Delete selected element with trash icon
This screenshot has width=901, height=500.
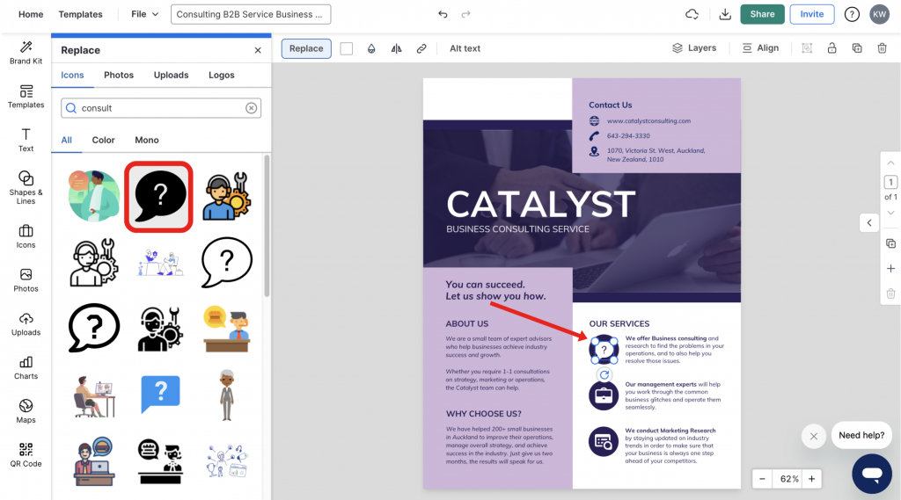[882, 48]
